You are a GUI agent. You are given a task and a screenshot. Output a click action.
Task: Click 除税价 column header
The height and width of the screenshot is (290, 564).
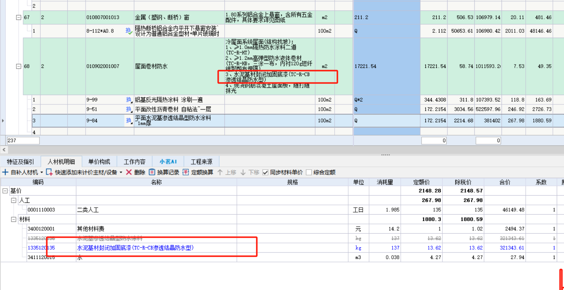[463, 182]
